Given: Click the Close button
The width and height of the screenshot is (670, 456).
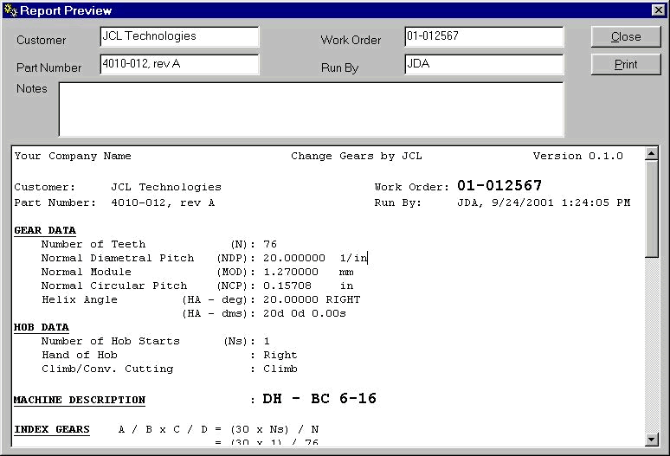Looking at the screenshot, I should point(626,36).
